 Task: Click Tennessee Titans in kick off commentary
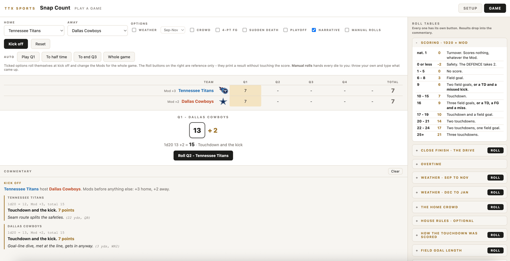point(21,189)
